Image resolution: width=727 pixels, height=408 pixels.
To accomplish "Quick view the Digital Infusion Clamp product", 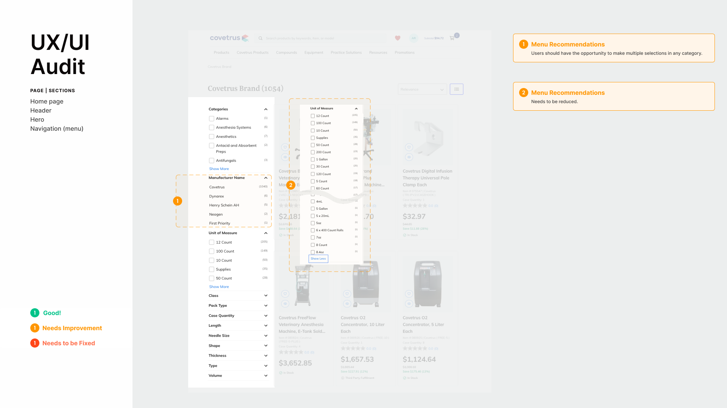I will click(x=409, y=157).
